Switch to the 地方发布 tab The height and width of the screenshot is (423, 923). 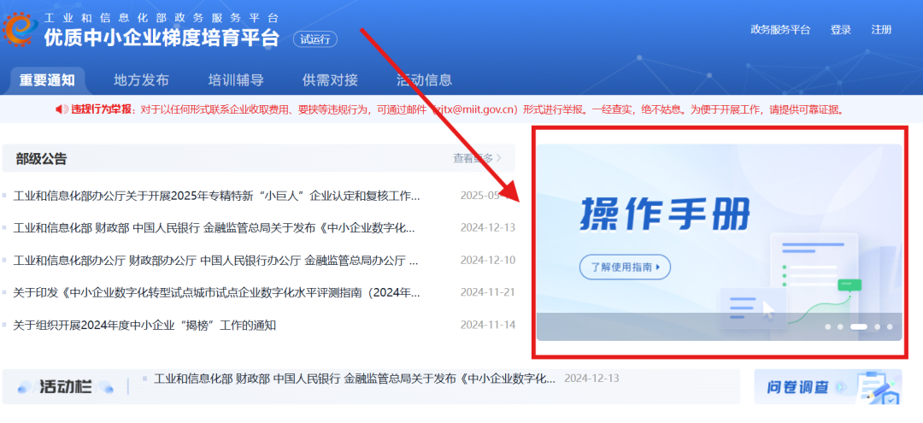(x=141, y=80)
